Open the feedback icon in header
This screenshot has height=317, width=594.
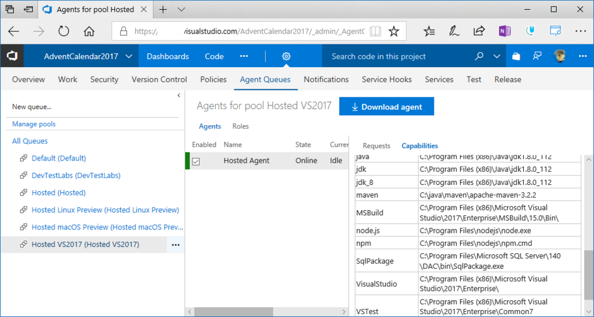(537, 56)
